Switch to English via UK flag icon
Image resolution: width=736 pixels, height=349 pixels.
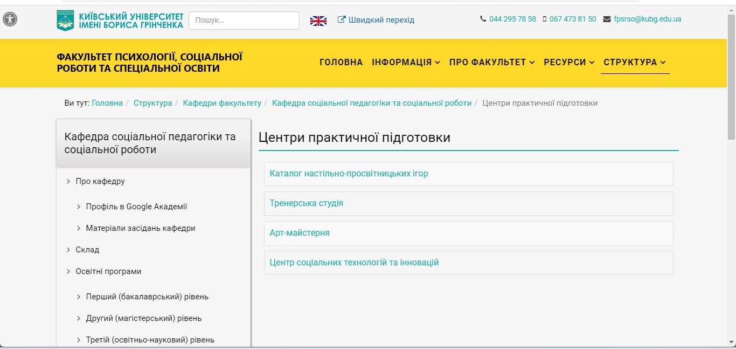point(318,20)
